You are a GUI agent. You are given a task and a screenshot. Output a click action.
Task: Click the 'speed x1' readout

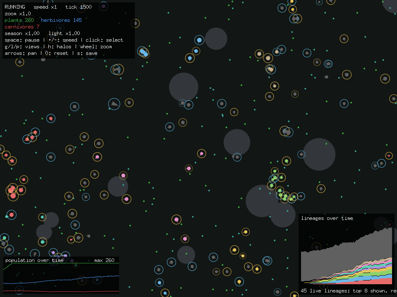[45, 7]
